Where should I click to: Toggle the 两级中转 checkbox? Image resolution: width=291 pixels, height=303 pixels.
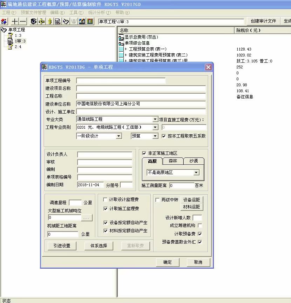157,200
